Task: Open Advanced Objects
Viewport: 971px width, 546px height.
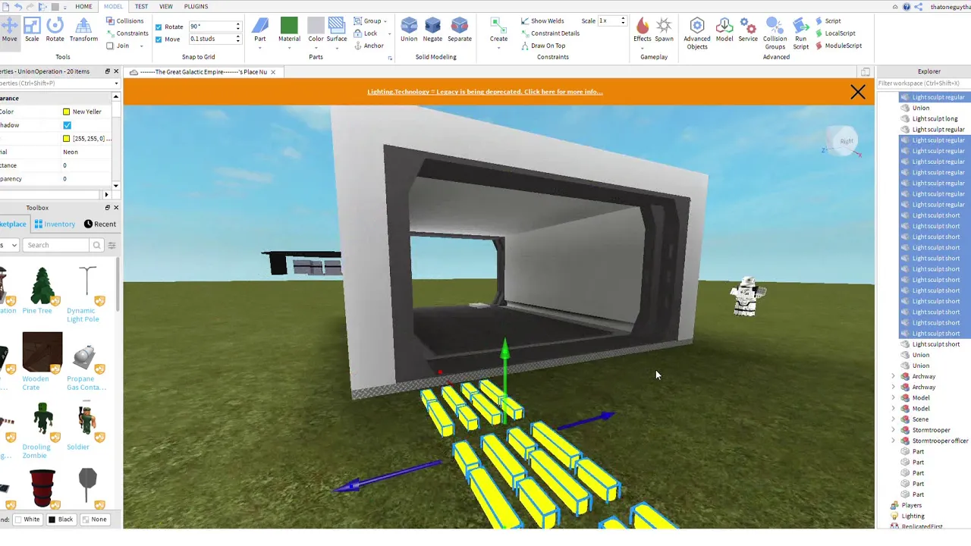Action: (697, 33)
